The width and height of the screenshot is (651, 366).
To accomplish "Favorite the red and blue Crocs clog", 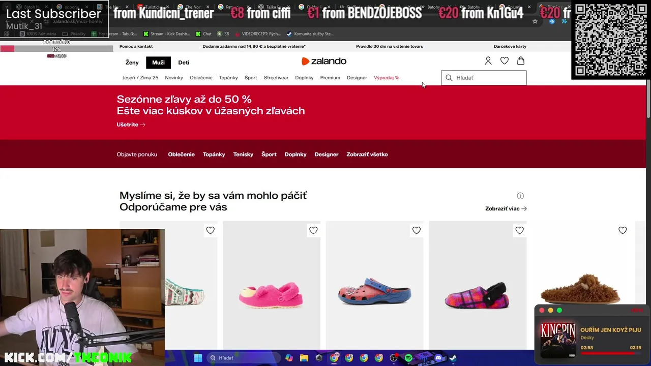I will [x=417, y=230].
